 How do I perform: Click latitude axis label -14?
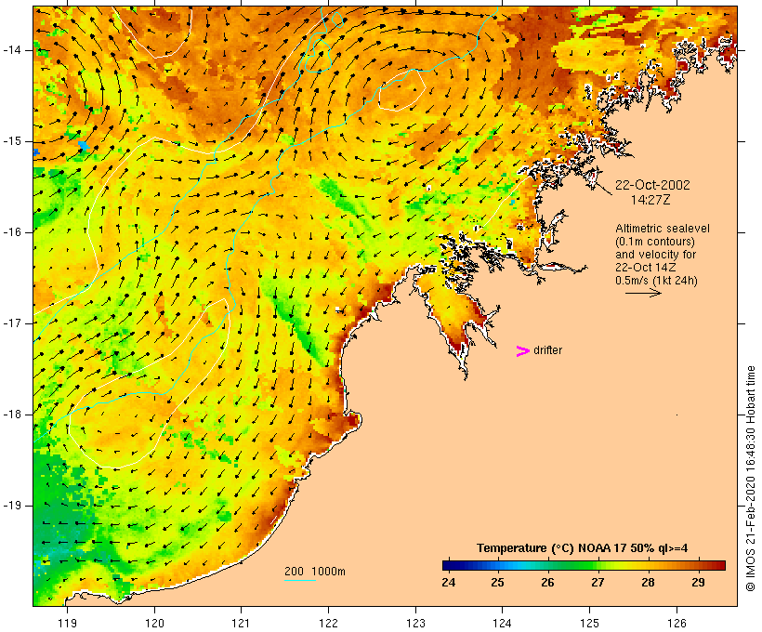[x=12, y=50]
